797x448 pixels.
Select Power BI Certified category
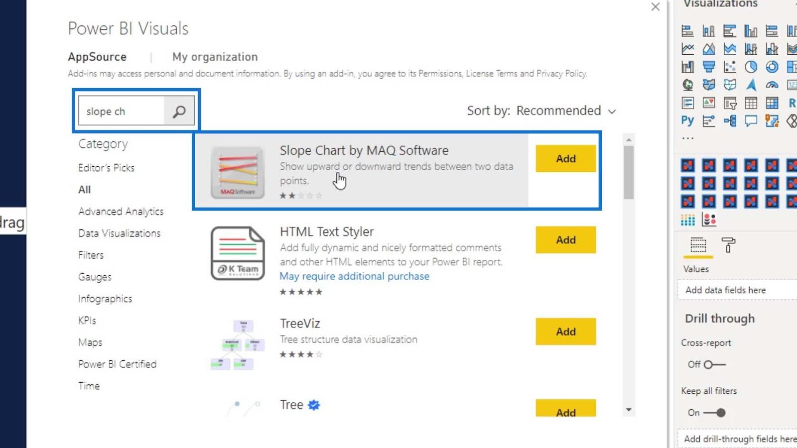117,364
